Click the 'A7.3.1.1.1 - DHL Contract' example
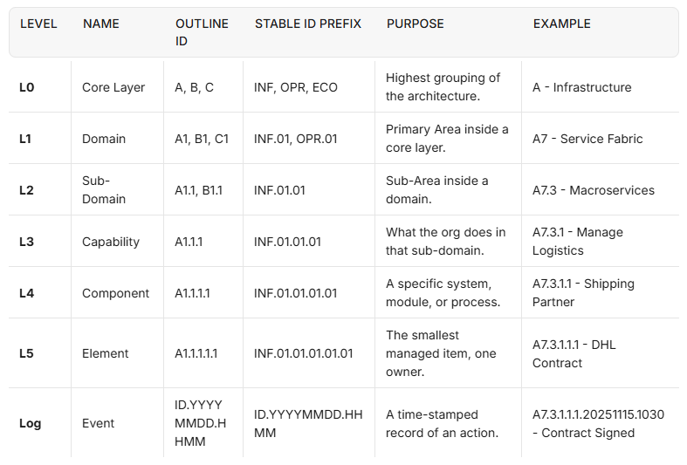Image resolution: width=687 pixels, height=465 pixels. pos(574,353)
